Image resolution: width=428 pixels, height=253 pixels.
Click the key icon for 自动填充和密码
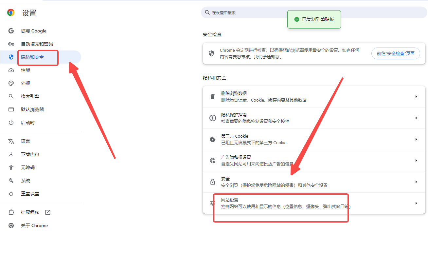click(x=11, y=44)
